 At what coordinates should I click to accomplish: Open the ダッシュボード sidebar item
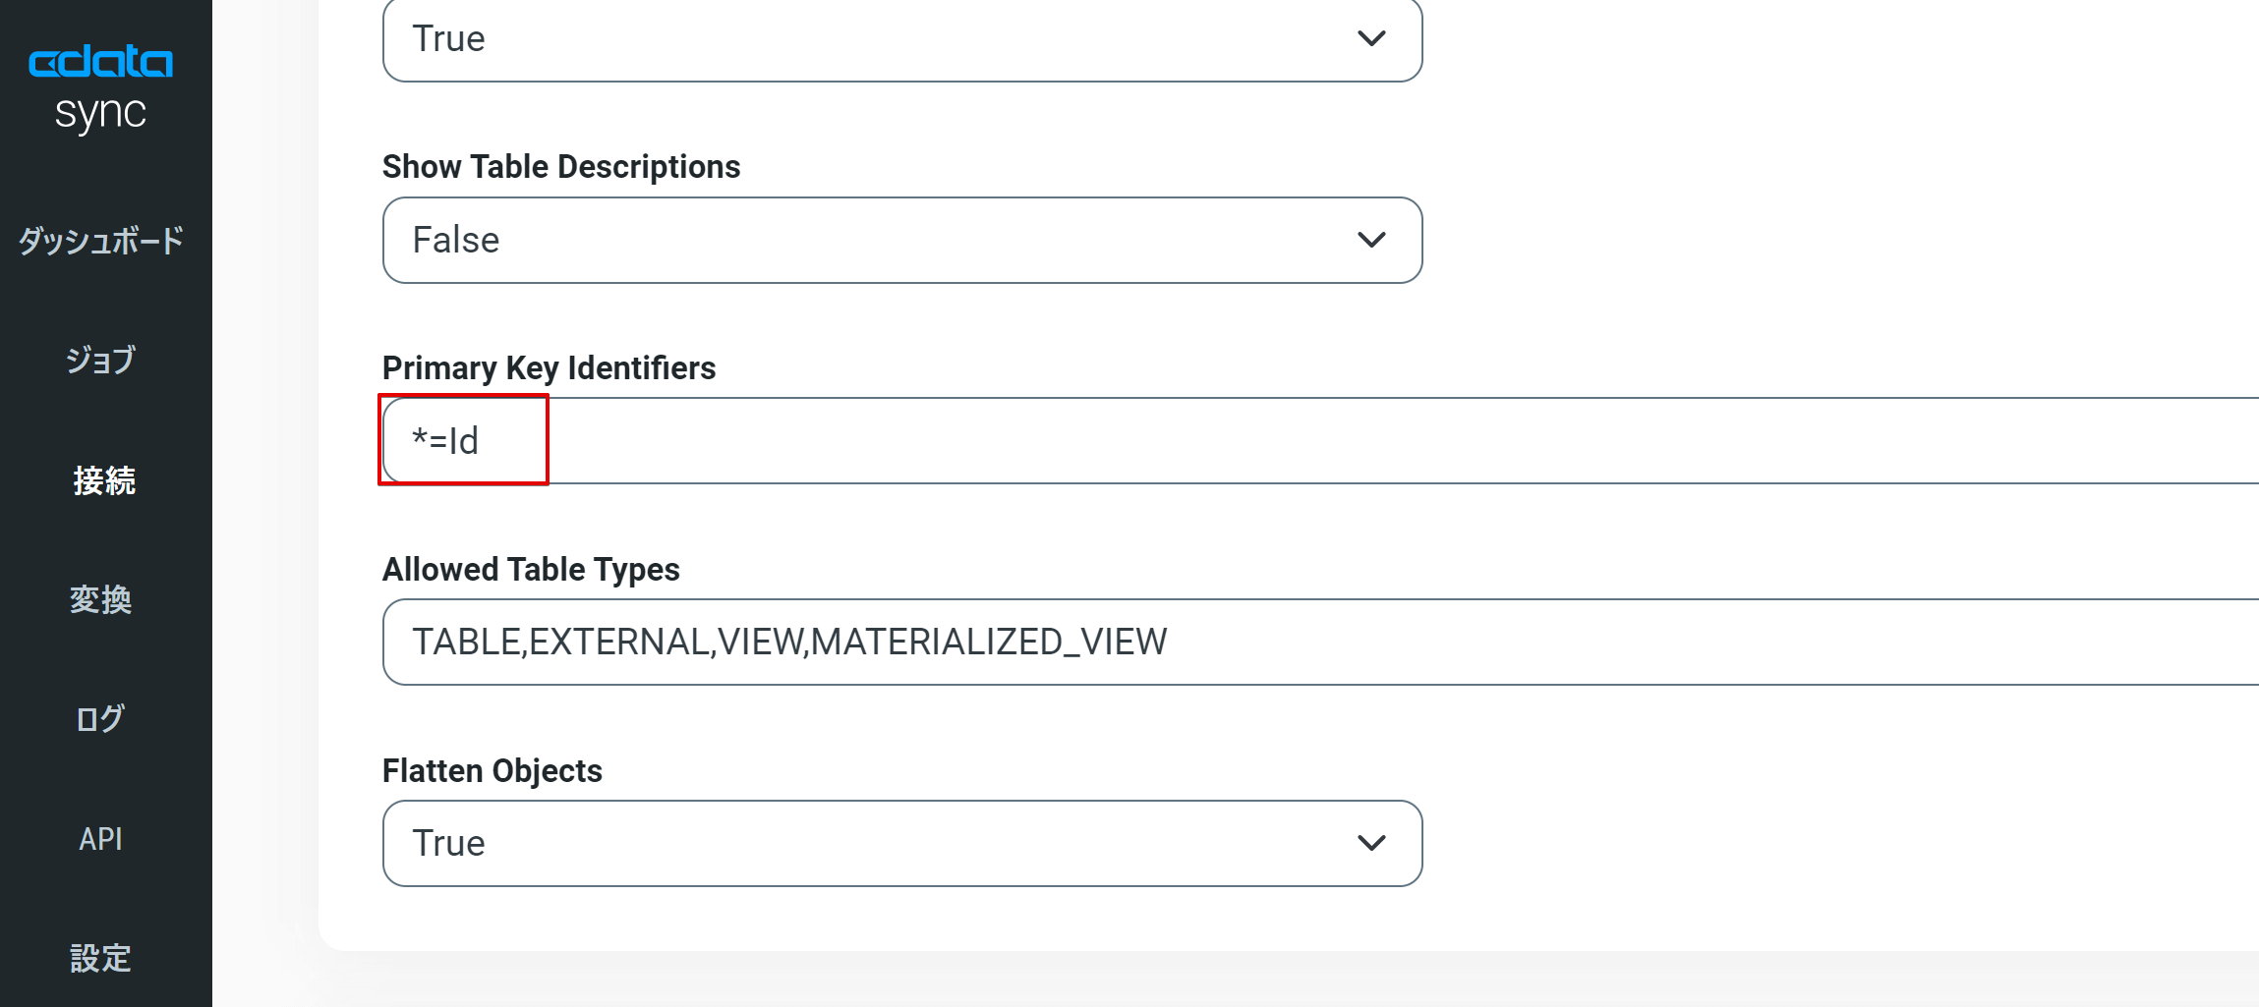(100, 241)
